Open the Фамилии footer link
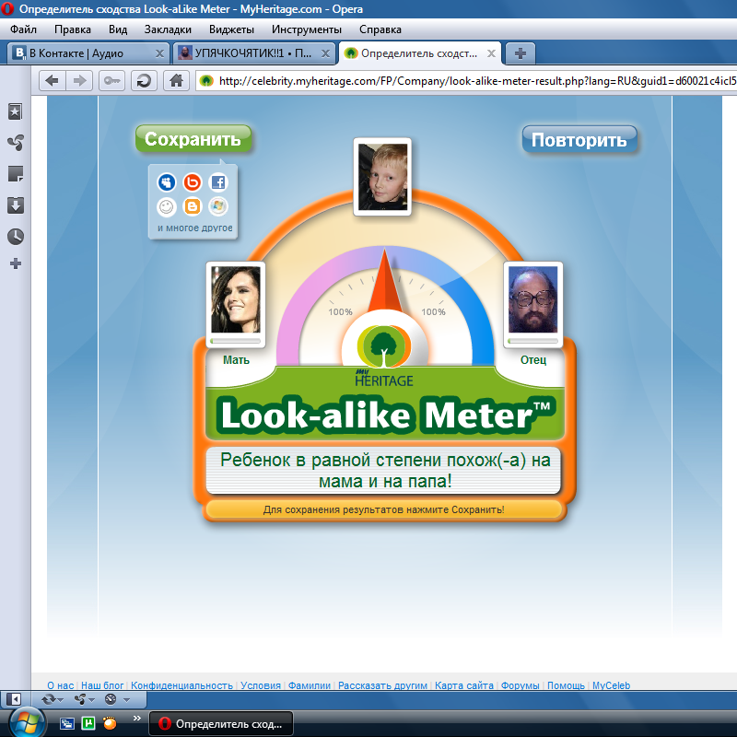This screenshot has width=737, height=737. click(310, 685)
